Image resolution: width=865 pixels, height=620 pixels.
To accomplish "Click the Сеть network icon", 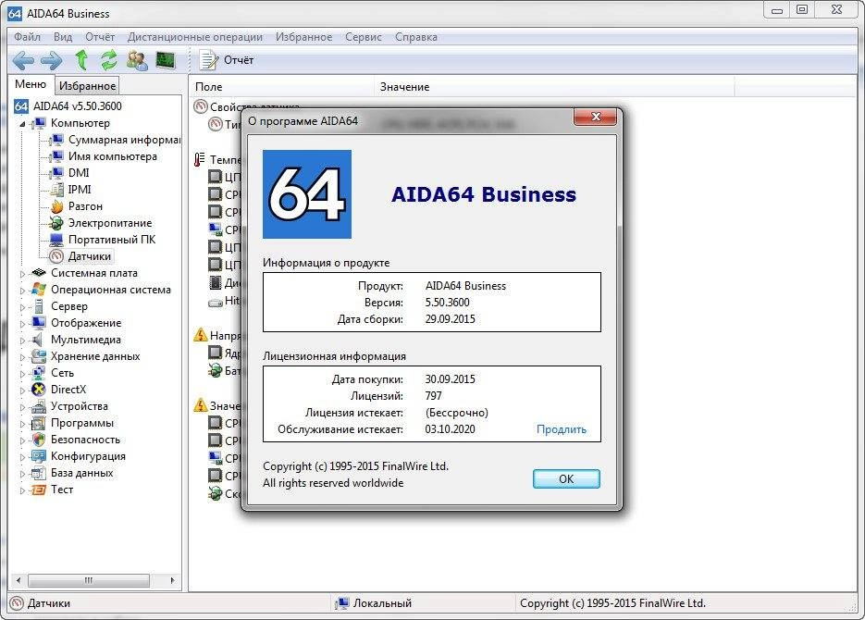I will point(39,373).
